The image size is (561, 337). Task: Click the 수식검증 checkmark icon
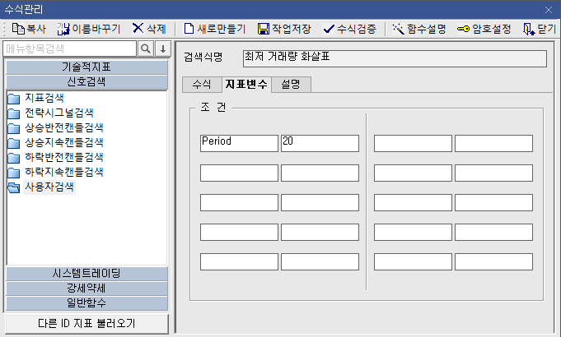point(329,29)
